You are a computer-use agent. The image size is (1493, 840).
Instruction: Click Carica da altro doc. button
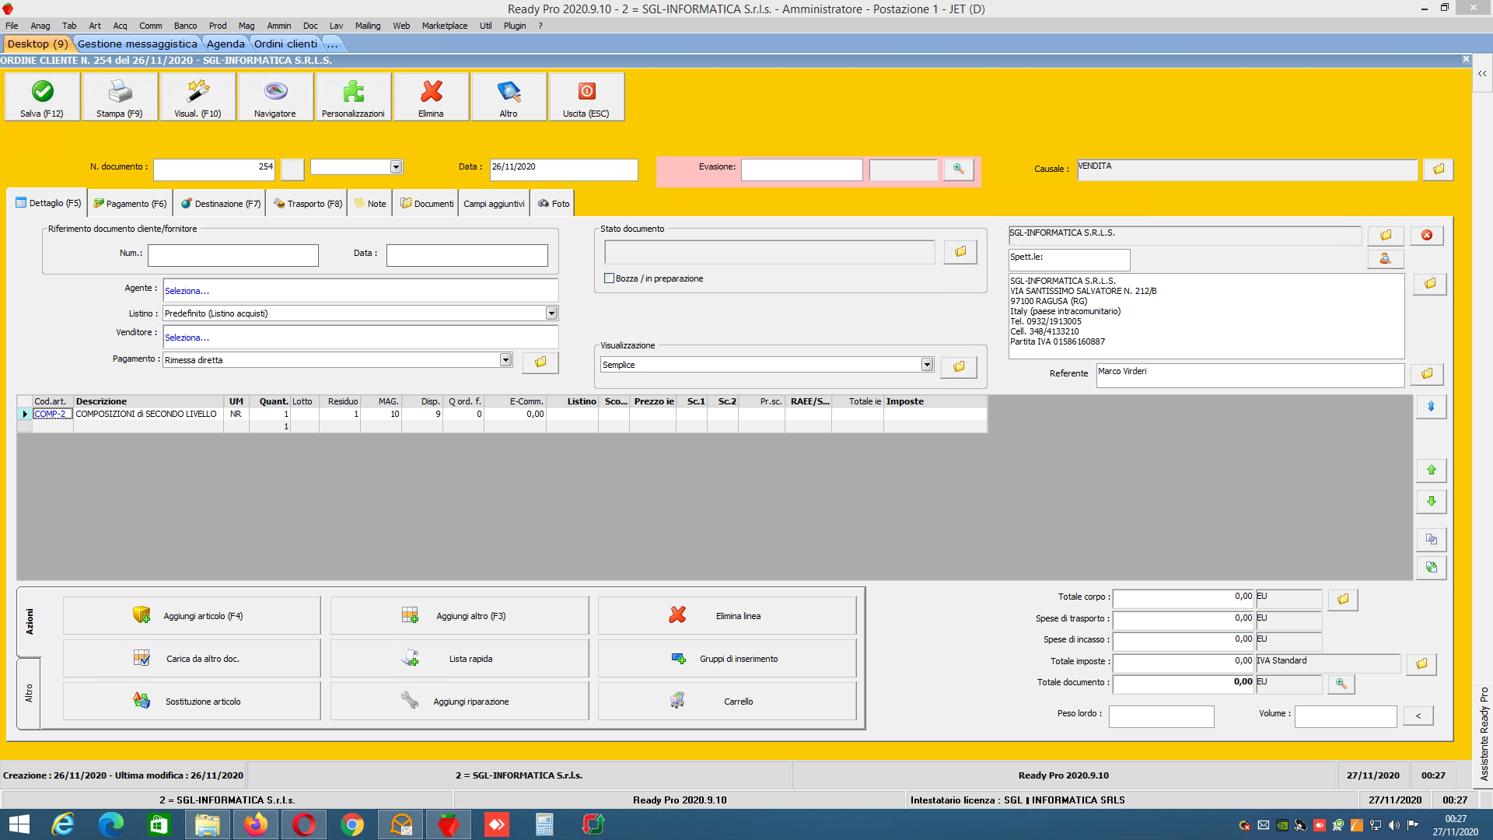coord(191,659)
